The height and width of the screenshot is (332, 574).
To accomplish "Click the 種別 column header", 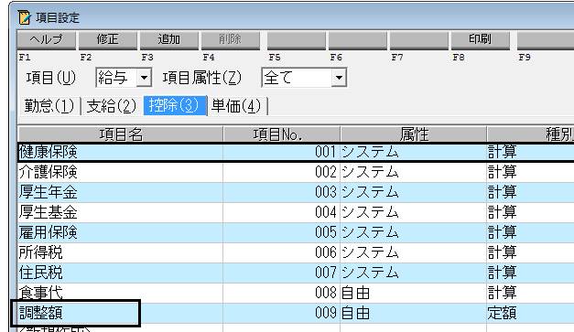I will click(x=530, y=134).
